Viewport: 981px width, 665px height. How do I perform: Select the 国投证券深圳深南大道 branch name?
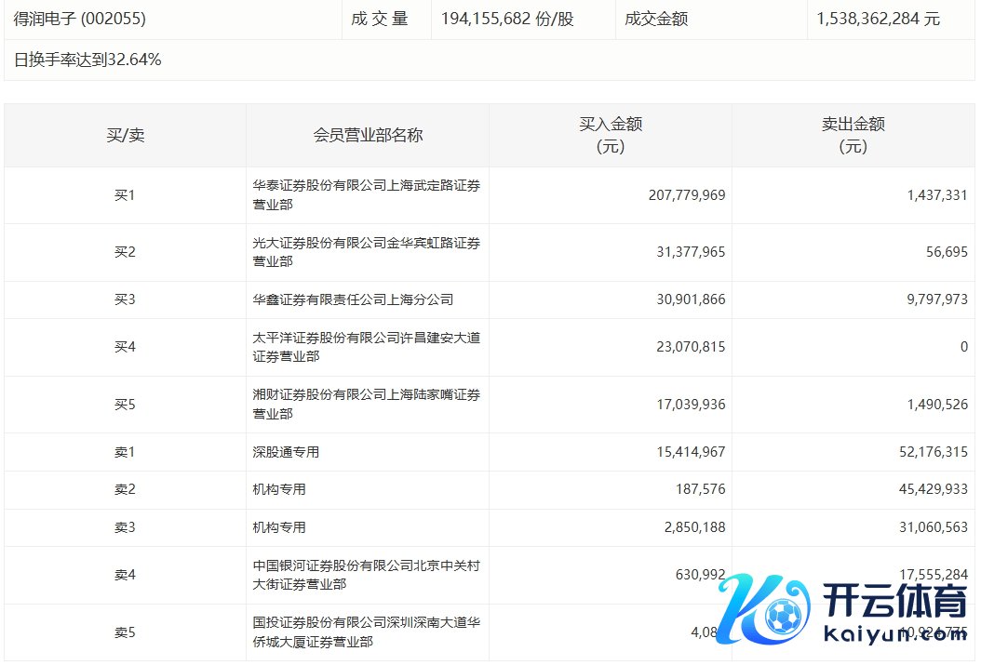(367, 632)
